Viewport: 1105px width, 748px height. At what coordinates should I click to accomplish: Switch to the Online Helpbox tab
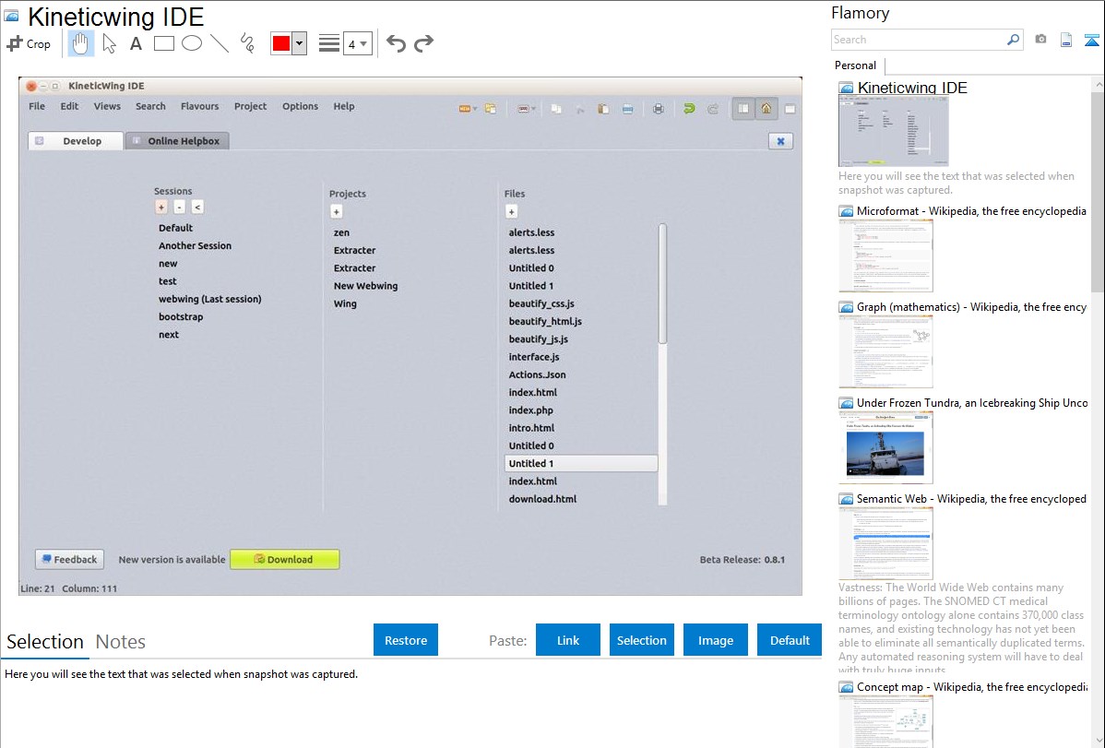(x=177, y=141)
